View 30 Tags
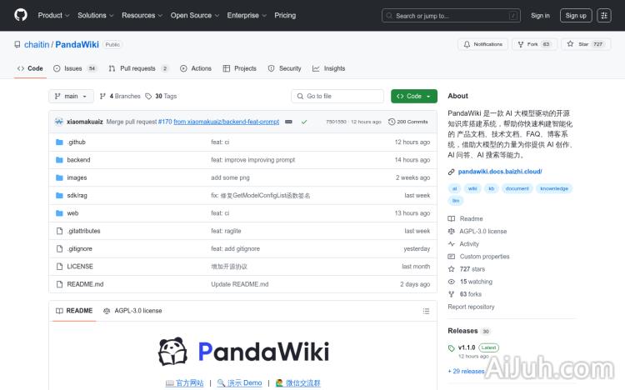625x390 pixels. [161, 96]
